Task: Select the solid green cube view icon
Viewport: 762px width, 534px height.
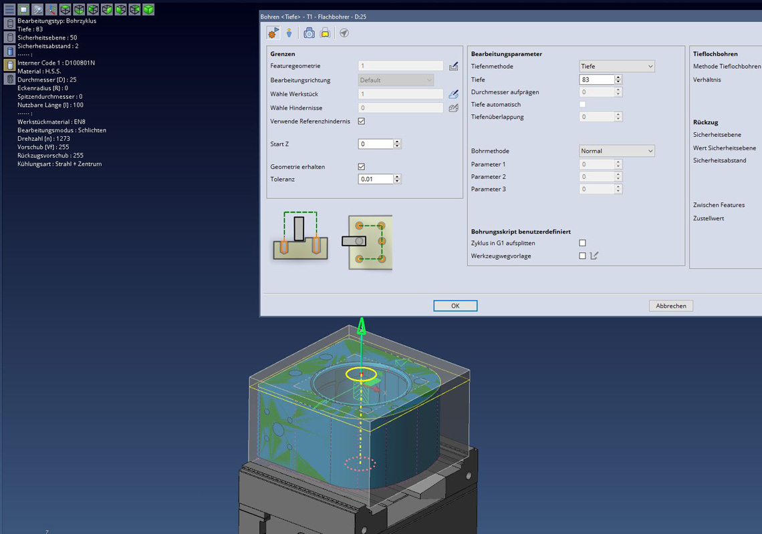Action: click(x=148, y=10)
